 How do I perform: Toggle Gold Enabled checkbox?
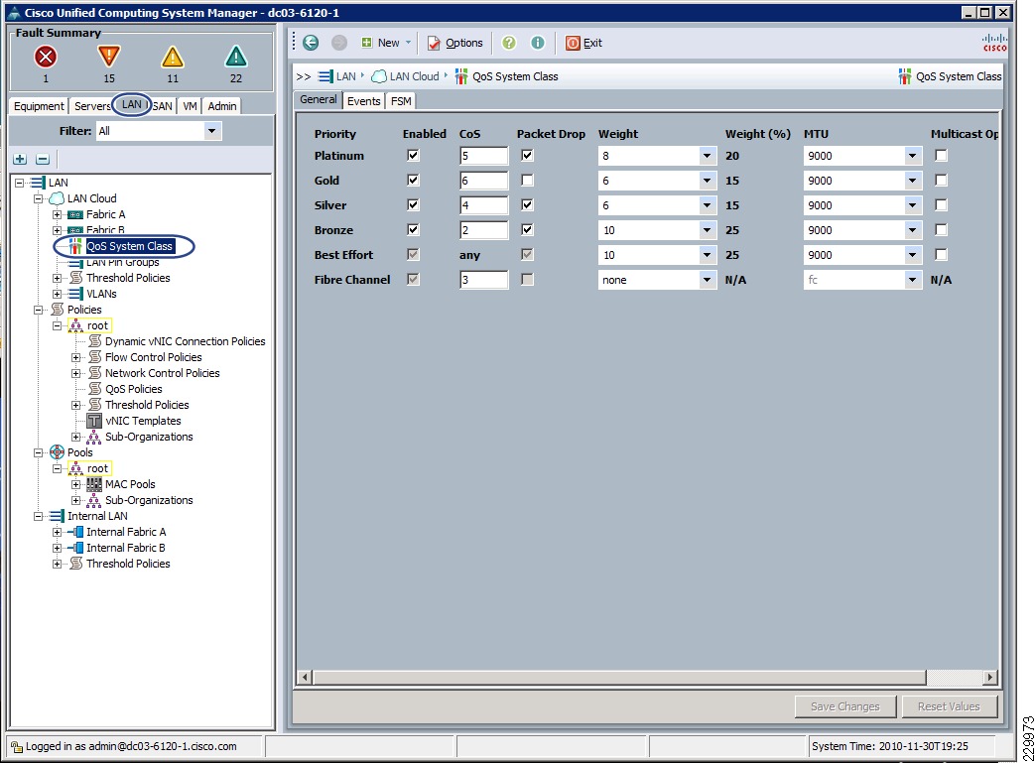(413, 181)
